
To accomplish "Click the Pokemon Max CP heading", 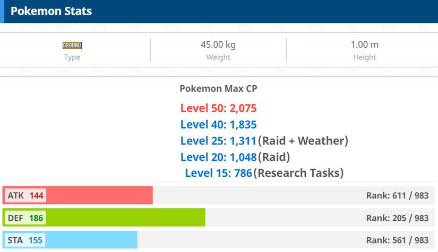I will pyautogui.click(x=218, y=88).
